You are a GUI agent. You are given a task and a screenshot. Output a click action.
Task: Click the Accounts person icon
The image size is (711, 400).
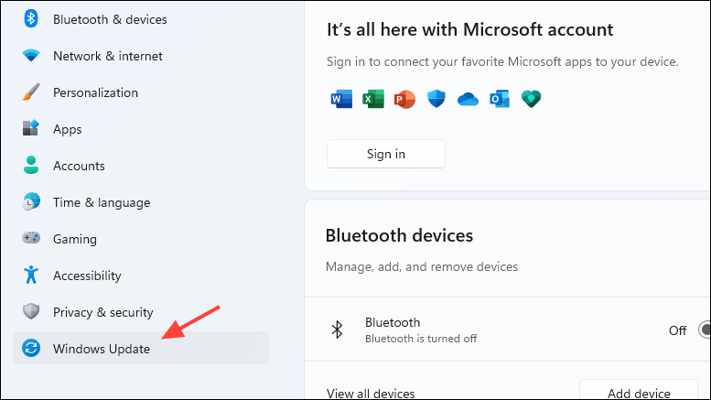(31, 165)
